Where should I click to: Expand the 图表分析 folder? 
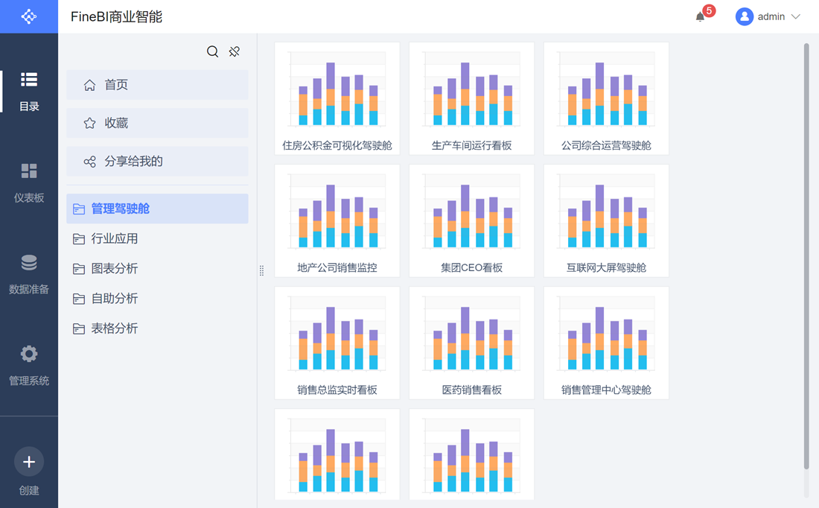point(115,269)
